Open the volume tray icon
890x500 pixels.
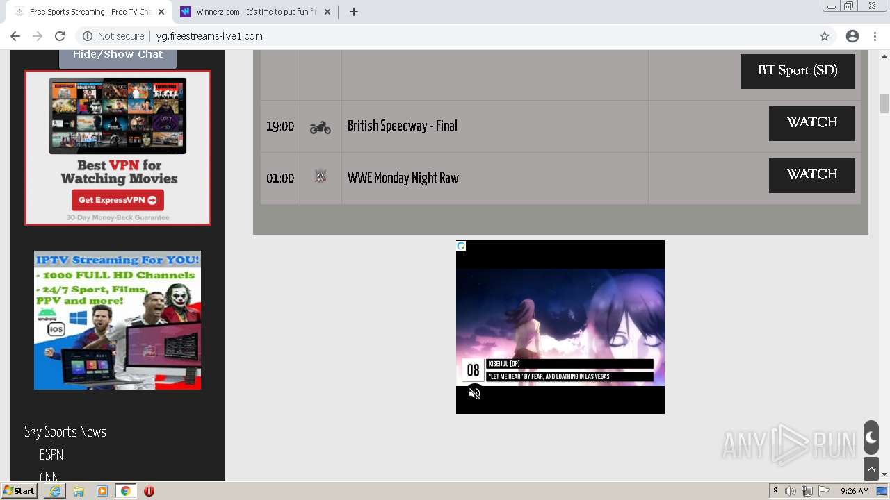pyautogui.click(x=791, y=491)
